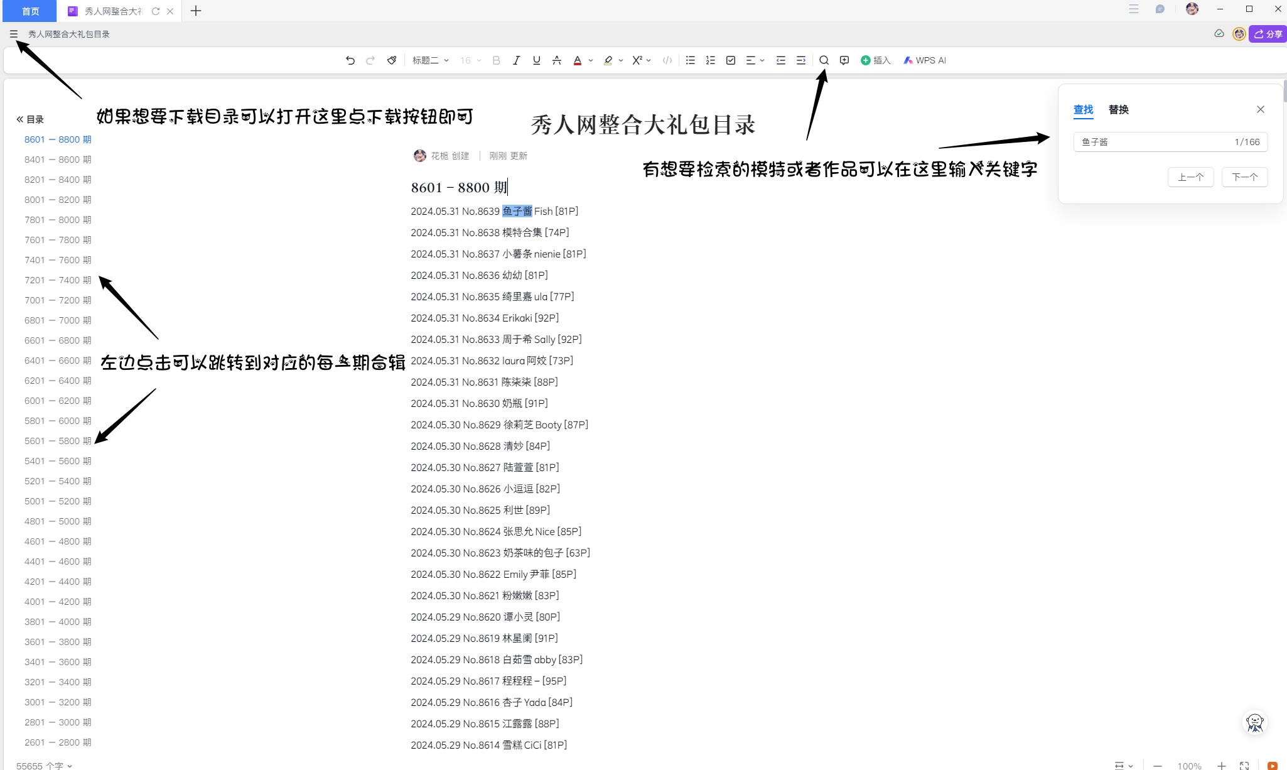The height and width of the screenshot is (770, 1287).
Task: Switch to the 首页 (Home) tab
Action: point(29,11)
